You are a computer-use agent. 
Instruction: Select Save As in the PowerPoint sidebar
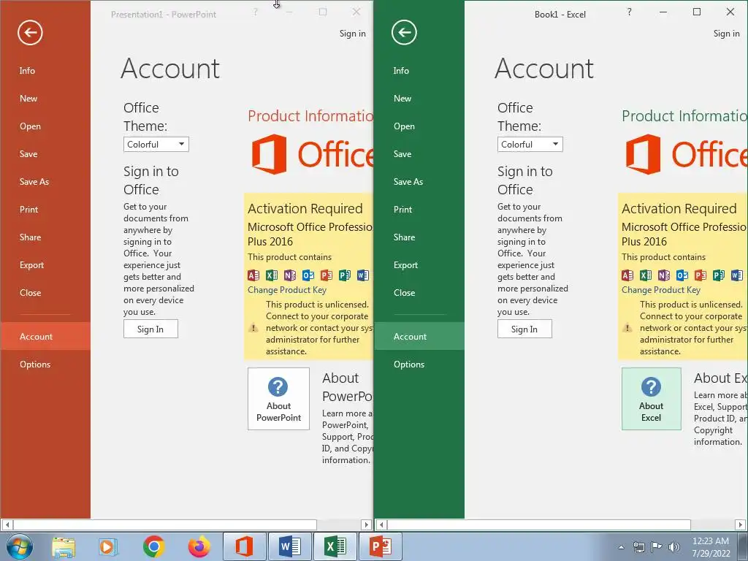point(34,182)
